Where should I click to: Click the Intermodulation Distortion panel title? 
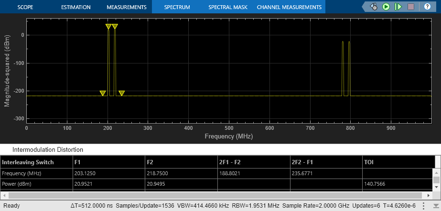[x=47, y=150]
